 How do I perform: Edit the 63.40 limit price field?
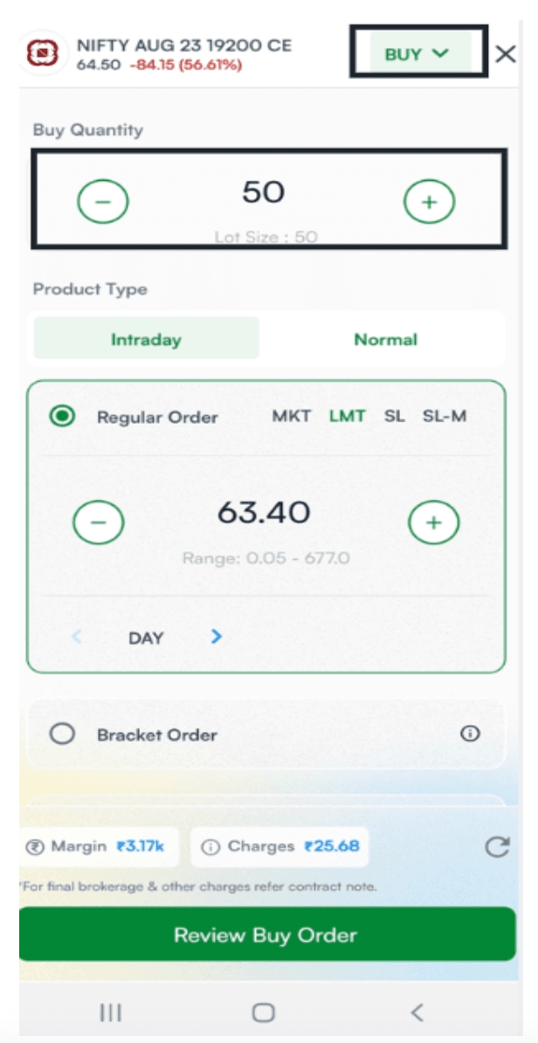[264, 513]
